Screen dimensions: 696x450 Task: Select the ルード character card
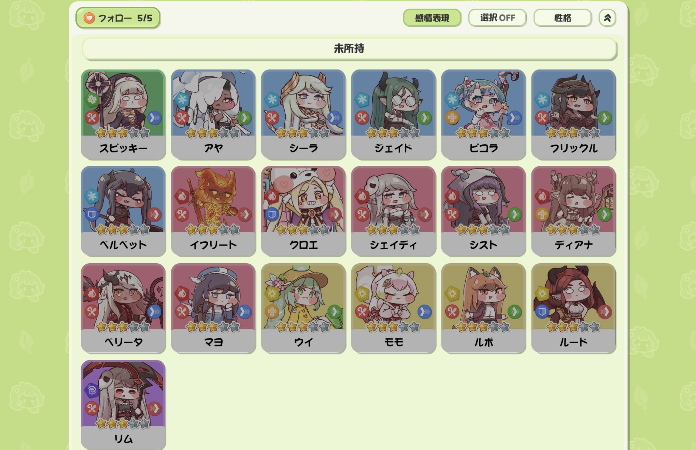click(x=574, y=308)
